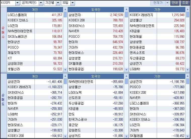Click the -1,461,406 value for 삼성전자

point(55,82)
